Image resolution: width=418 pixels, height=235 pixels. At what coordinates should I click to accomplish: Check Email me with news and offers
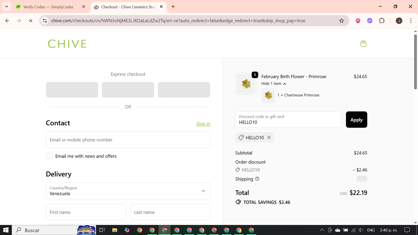click(49, 156)
